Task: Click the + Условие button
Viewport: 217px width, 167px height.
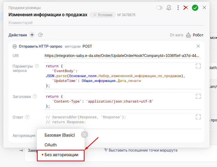Action: (103, 15)
